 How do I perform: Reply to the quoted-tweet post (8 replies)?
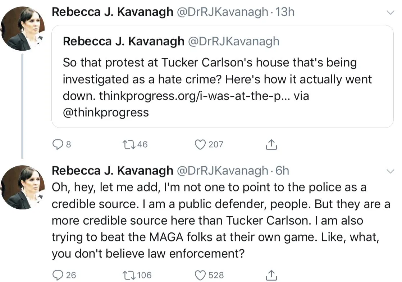click(x=58, y=144)
